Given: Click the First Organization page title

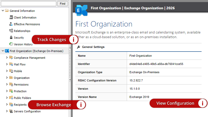Looking at the screenshot, I should coord(104,24).
